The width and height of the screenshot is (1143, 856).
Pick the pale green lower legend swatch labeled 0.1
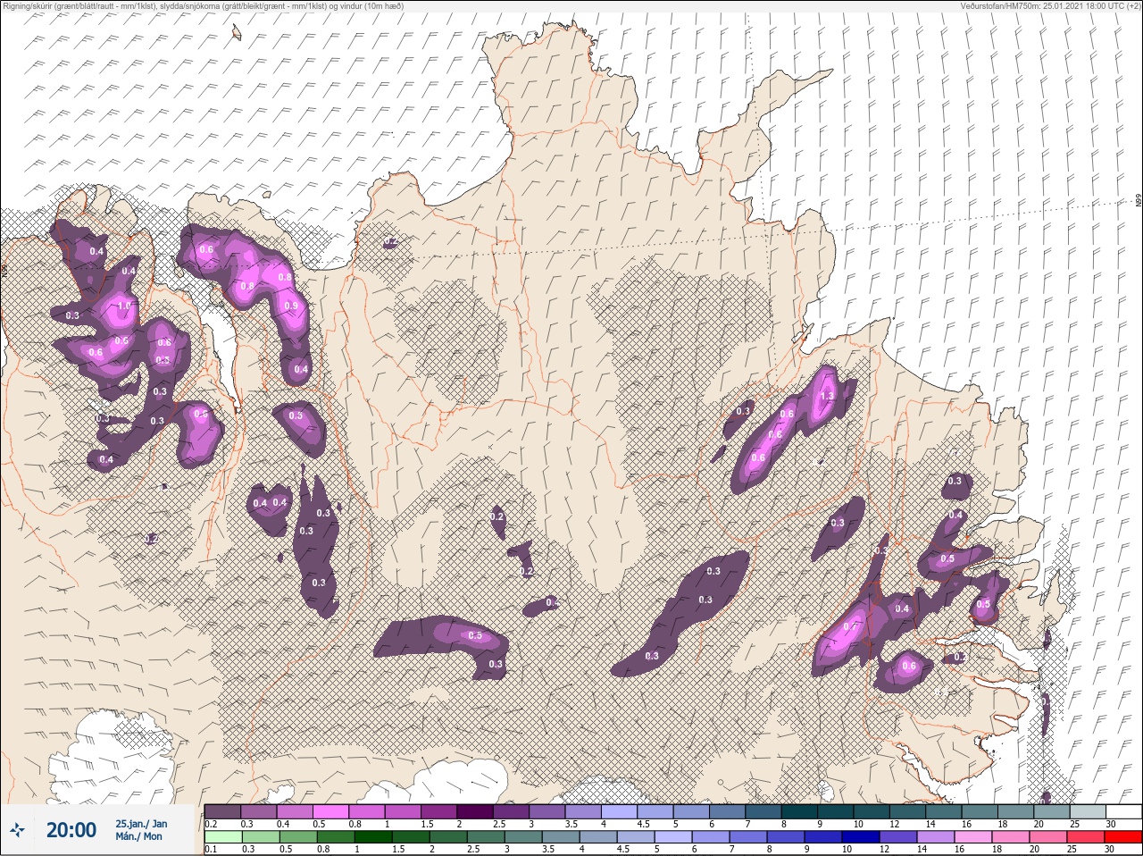[223, 837]
